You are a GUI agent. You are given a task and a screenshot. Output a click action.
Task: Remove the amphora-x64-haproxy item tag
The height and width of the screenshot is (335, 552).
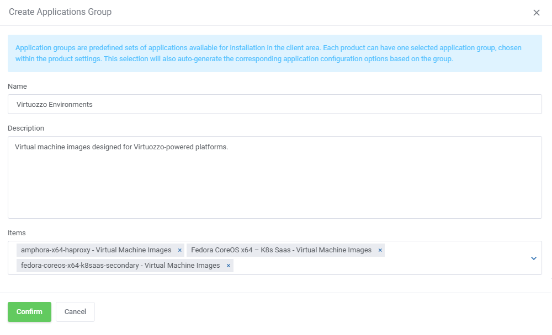pyautogui.click(x=179, y=250)
